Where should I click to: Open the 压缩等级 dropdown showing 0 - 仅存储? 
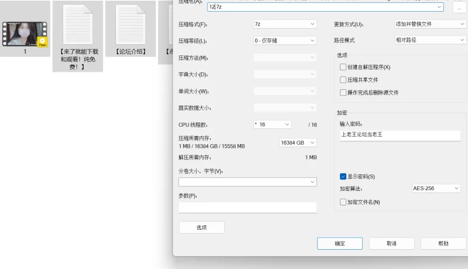[x=285, y=40]
